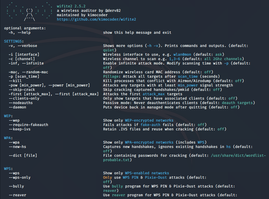
Task: Click the "-v, --verbose" option
Action: pyautogui.click(x=23, y=46)
